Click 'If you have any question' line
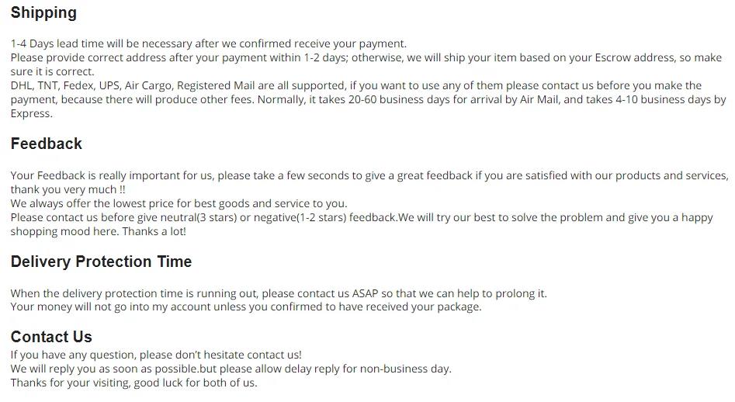 156,355
